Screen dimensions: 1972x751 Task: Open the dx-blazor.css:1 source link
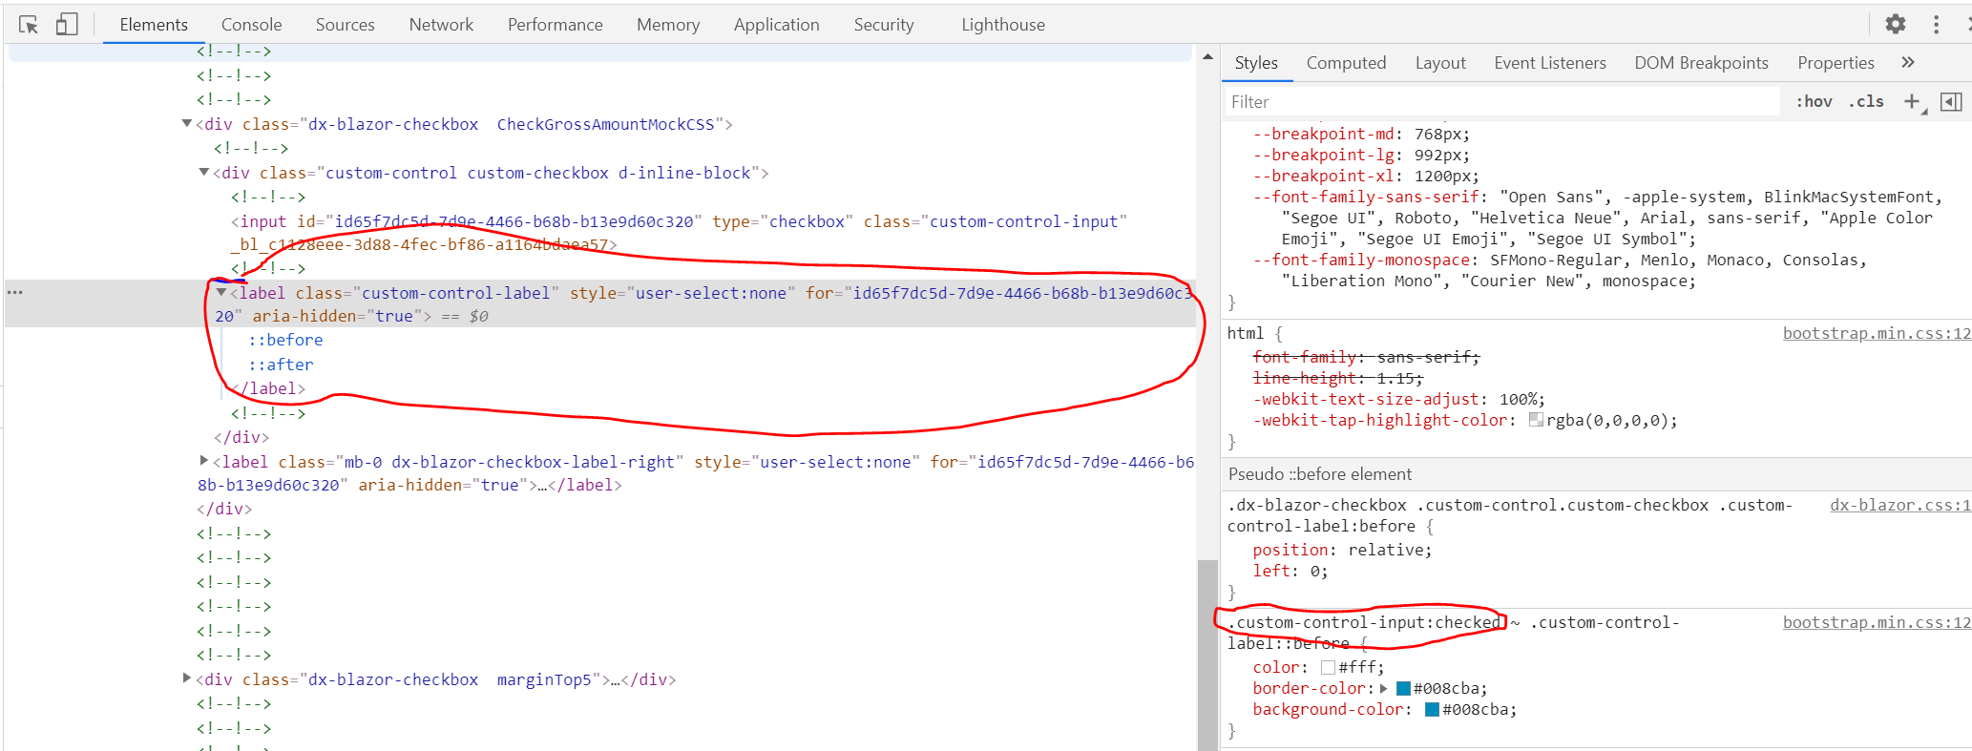point(1899,505)
